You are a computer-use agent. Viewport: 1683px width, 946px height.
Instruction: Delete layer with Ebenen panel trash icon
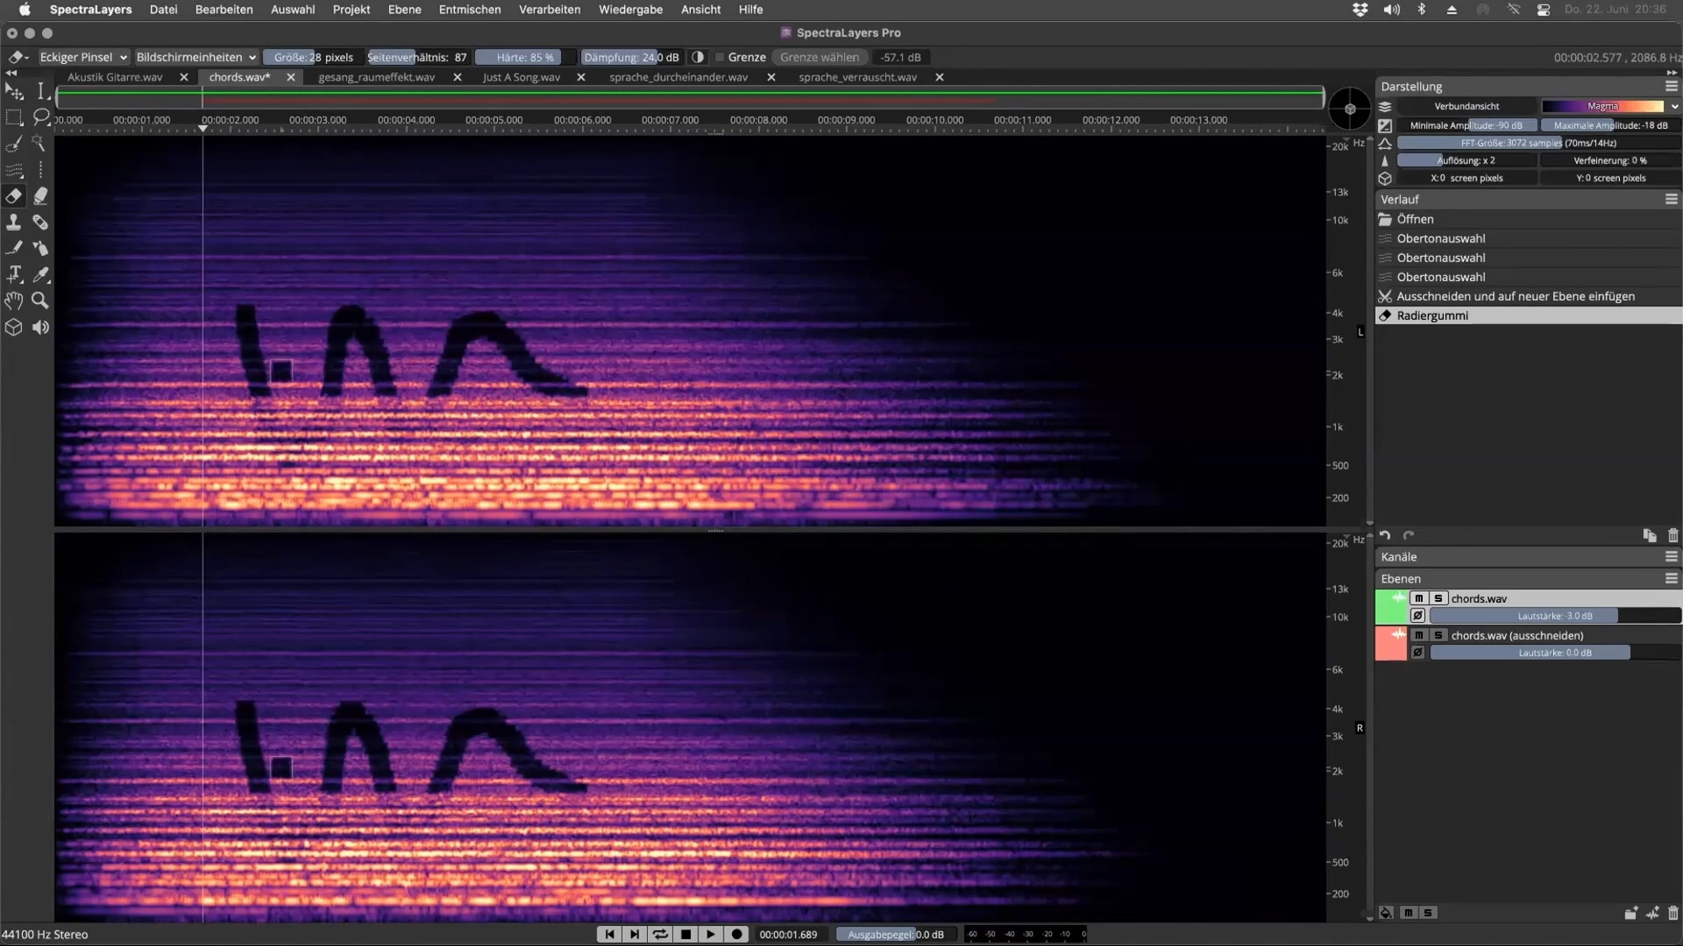pos(1672,913)
